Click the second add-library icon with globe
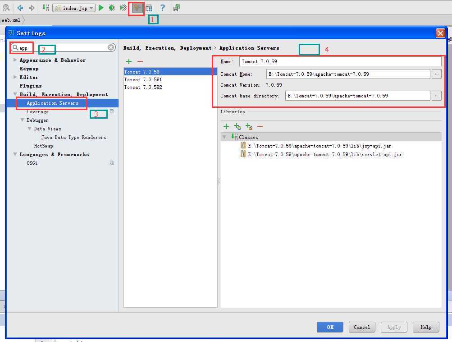This screenshot has height=342, width=452. [x=237, y=126]
